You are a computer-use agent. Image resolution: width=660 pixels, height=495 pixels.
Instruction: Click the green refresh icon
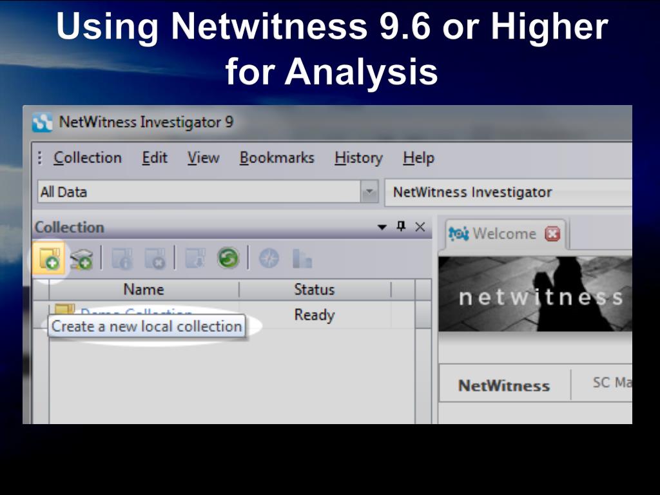(228, 258)
